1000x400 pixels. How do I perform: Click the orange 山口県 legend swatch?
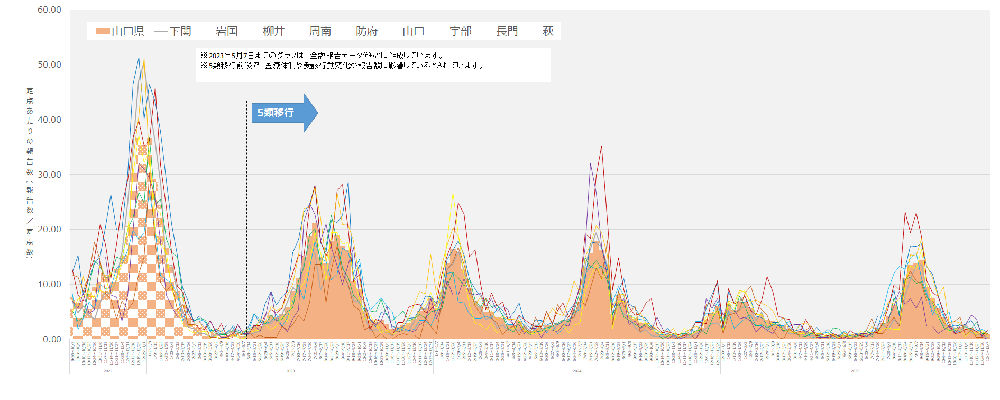pyautogui.click(x=103, y=32)
